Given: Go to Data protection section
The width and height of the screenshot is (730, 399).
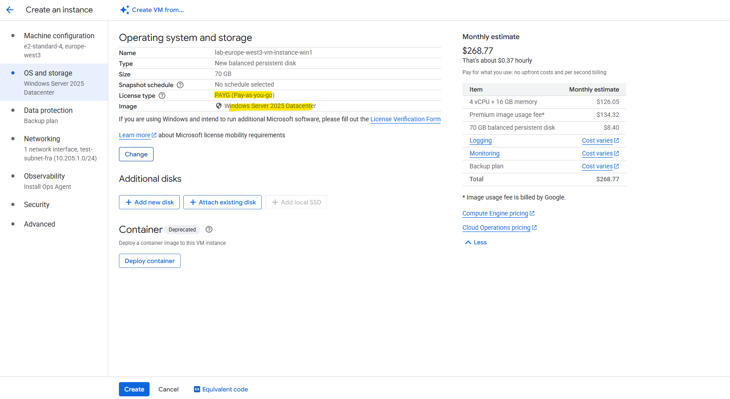Looking at the screenshot, I should [54, 115].
